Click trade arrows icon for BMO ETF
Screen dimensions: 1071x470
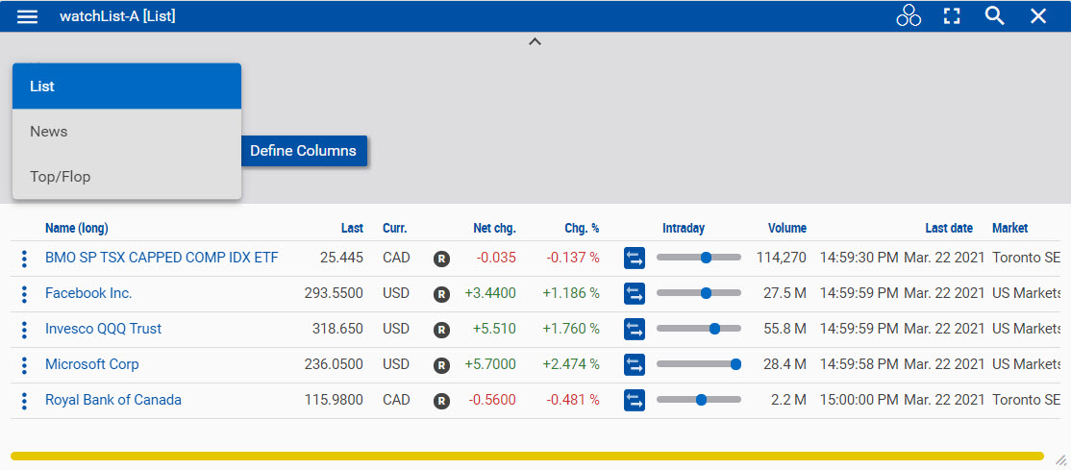pyautogui.click(x=634, y=259)
